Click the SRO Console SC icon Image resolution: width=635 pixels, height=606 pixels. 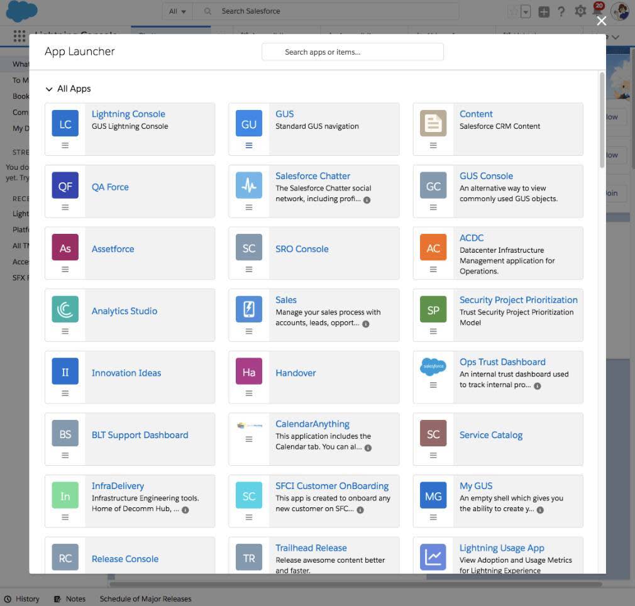tap(248, 247)
